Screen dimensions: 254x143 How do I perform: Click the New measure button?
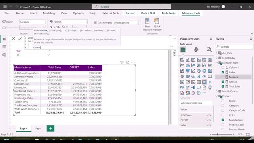(x=147, y=25)
